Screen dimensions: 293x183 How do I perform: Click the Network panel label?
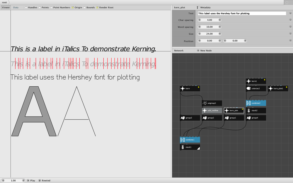(x=179, y=51)
